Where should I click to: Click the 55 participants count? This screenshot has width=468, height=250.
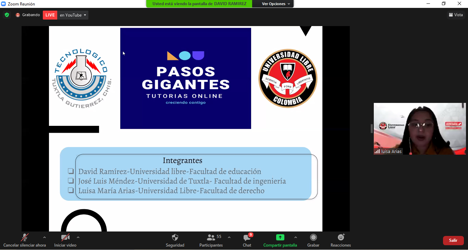pos(219,237)
